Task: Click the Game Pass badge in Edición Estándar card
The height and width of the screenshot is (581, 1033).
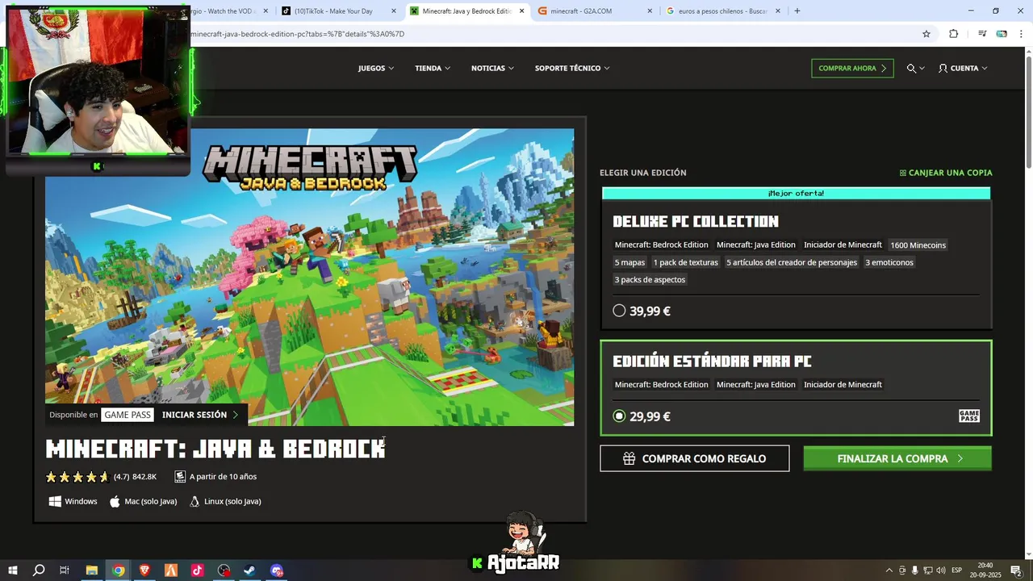Action: (968, 416)
